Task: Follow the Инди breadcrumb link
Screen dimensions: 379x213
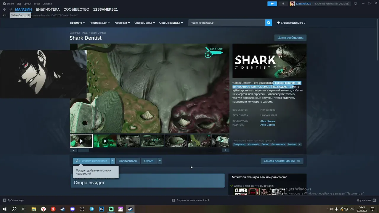Action: (85, 33)
